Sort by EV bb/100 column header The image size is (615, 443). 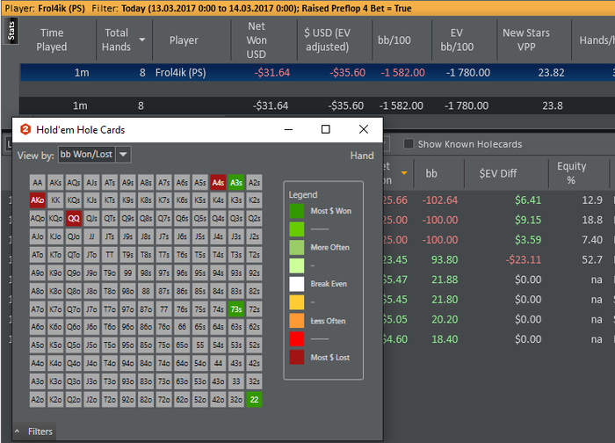(457, 40)
